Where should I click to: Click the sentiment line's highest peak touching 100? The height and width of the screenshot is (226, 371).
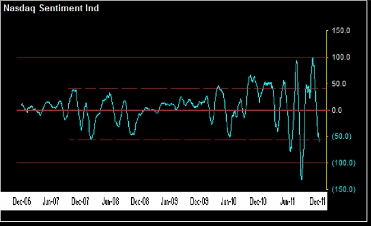coord(313,58)
